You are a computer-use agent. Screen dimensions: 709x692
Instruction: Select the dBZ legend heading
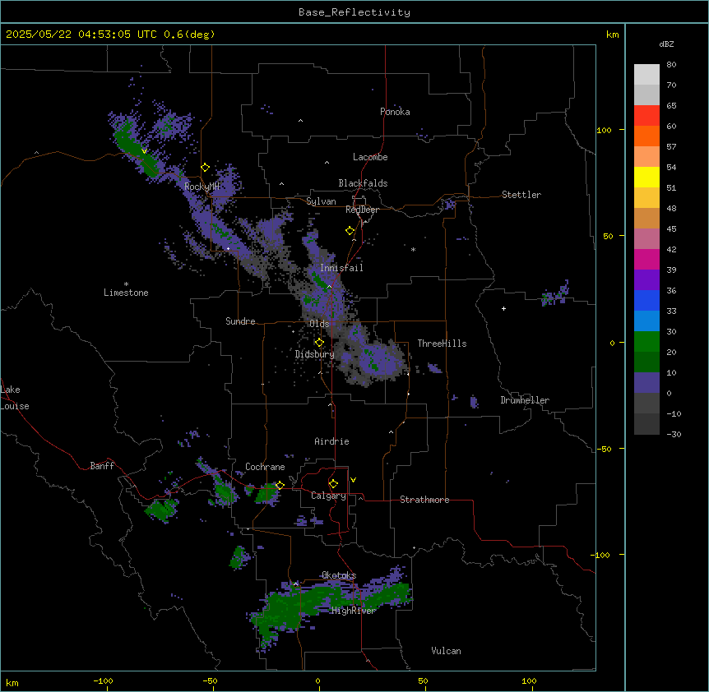point(666,44)
